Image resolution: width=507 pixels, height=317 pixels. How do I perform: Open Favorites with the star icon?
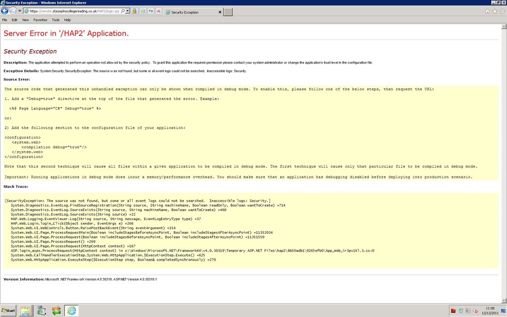click(495, 11)
